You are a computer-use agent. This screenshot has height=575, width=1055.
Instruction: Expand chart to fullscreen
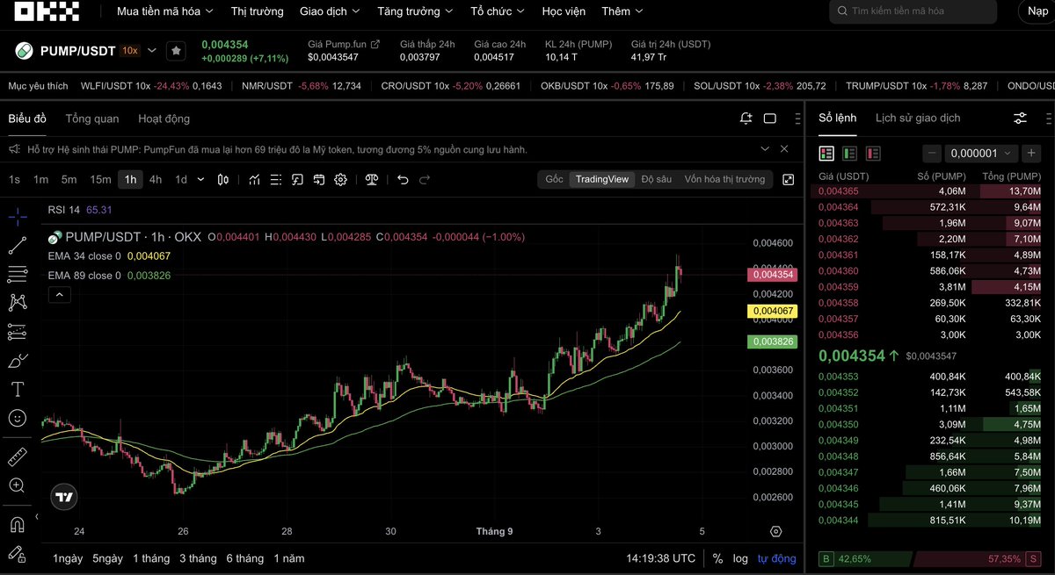(x=789, y=179)
